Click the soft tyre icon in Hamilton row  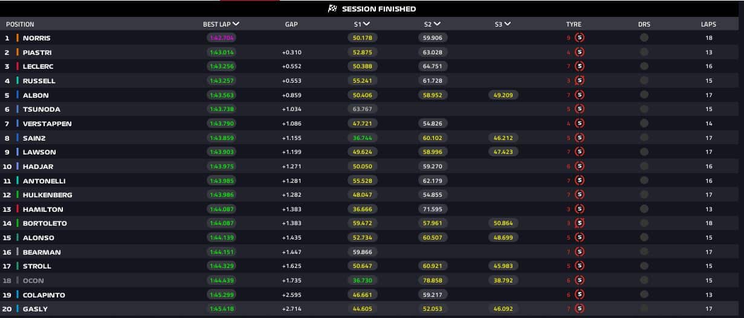[580, 209]
